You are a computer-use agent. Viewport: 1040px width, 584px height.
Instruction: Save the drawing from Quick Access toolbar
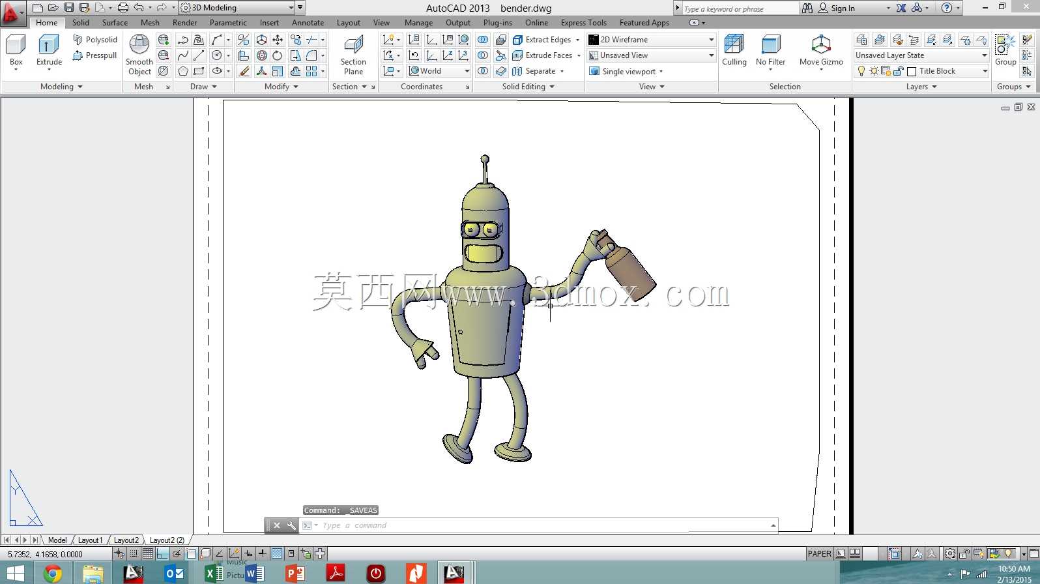[x=68, y=8]
